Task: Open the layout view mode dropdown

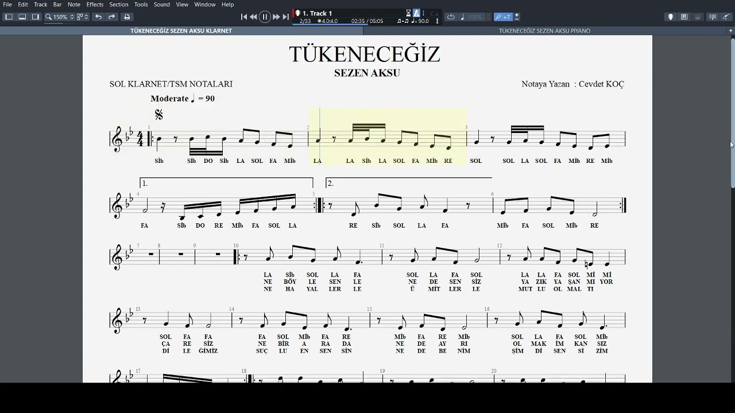Action: [x=83, y=17]
